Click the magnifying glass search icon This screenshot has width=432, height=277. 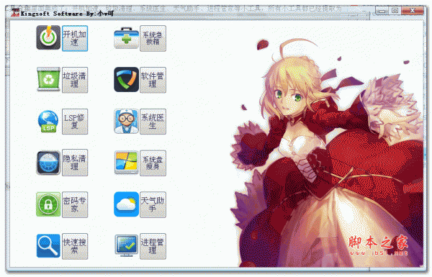click(48, 246)
